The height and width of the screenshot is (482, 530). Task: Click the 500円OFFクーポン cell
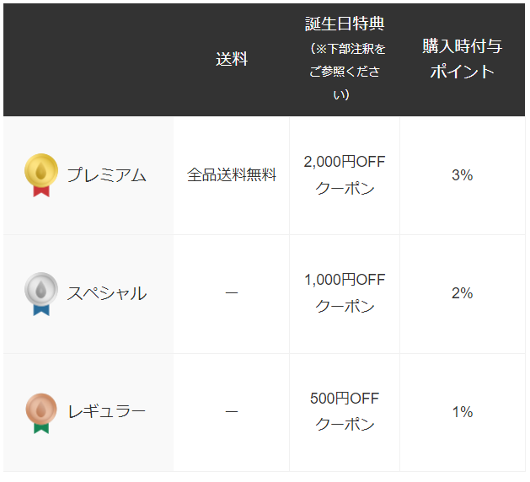[345, 412]
